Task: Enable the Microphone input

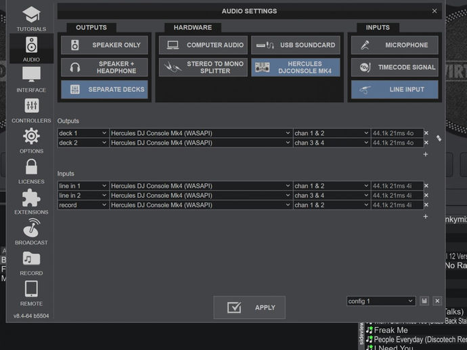Action: pos(395,45)
